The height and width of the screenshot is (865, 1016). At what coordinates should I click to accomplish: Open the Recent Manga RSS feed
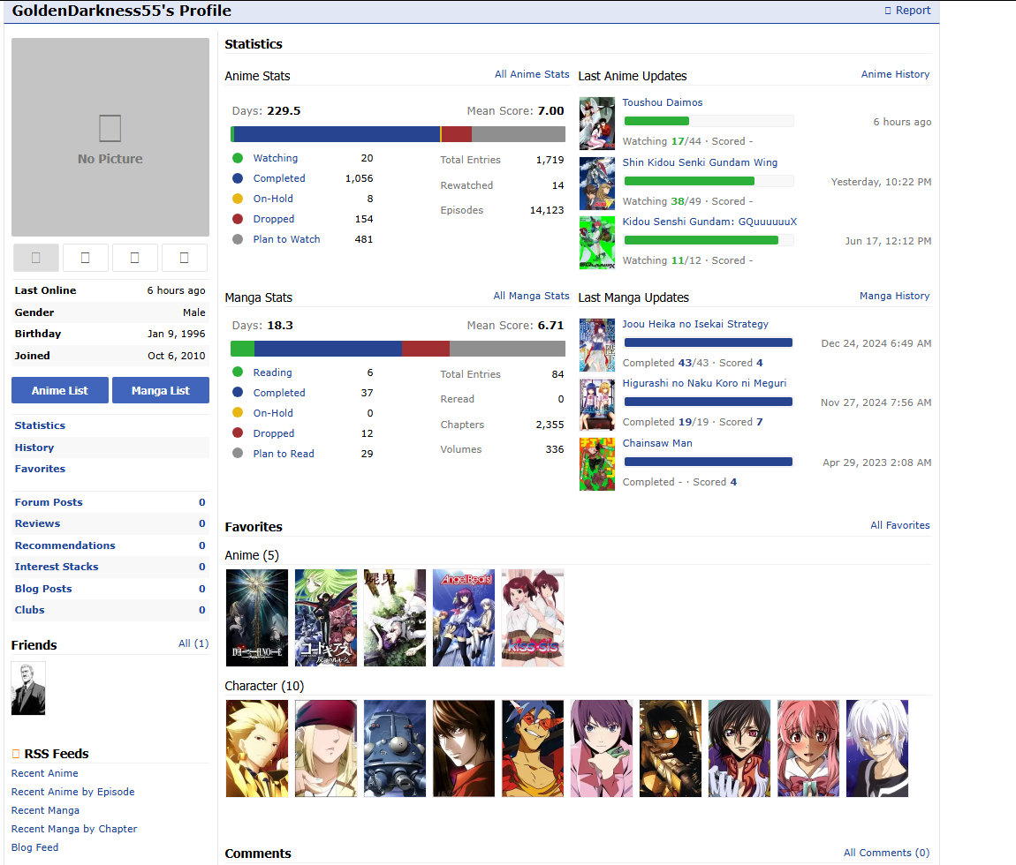[x=45, y=810]
